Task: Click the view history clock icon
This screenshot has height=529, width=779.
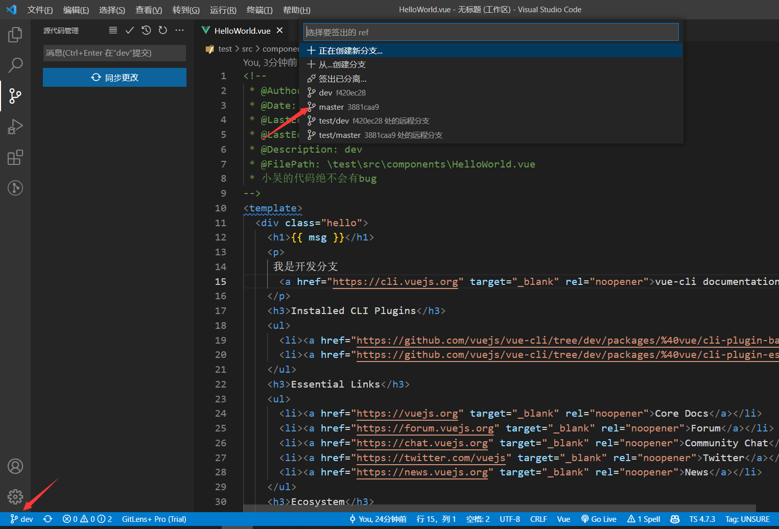Action: point(146,31)
